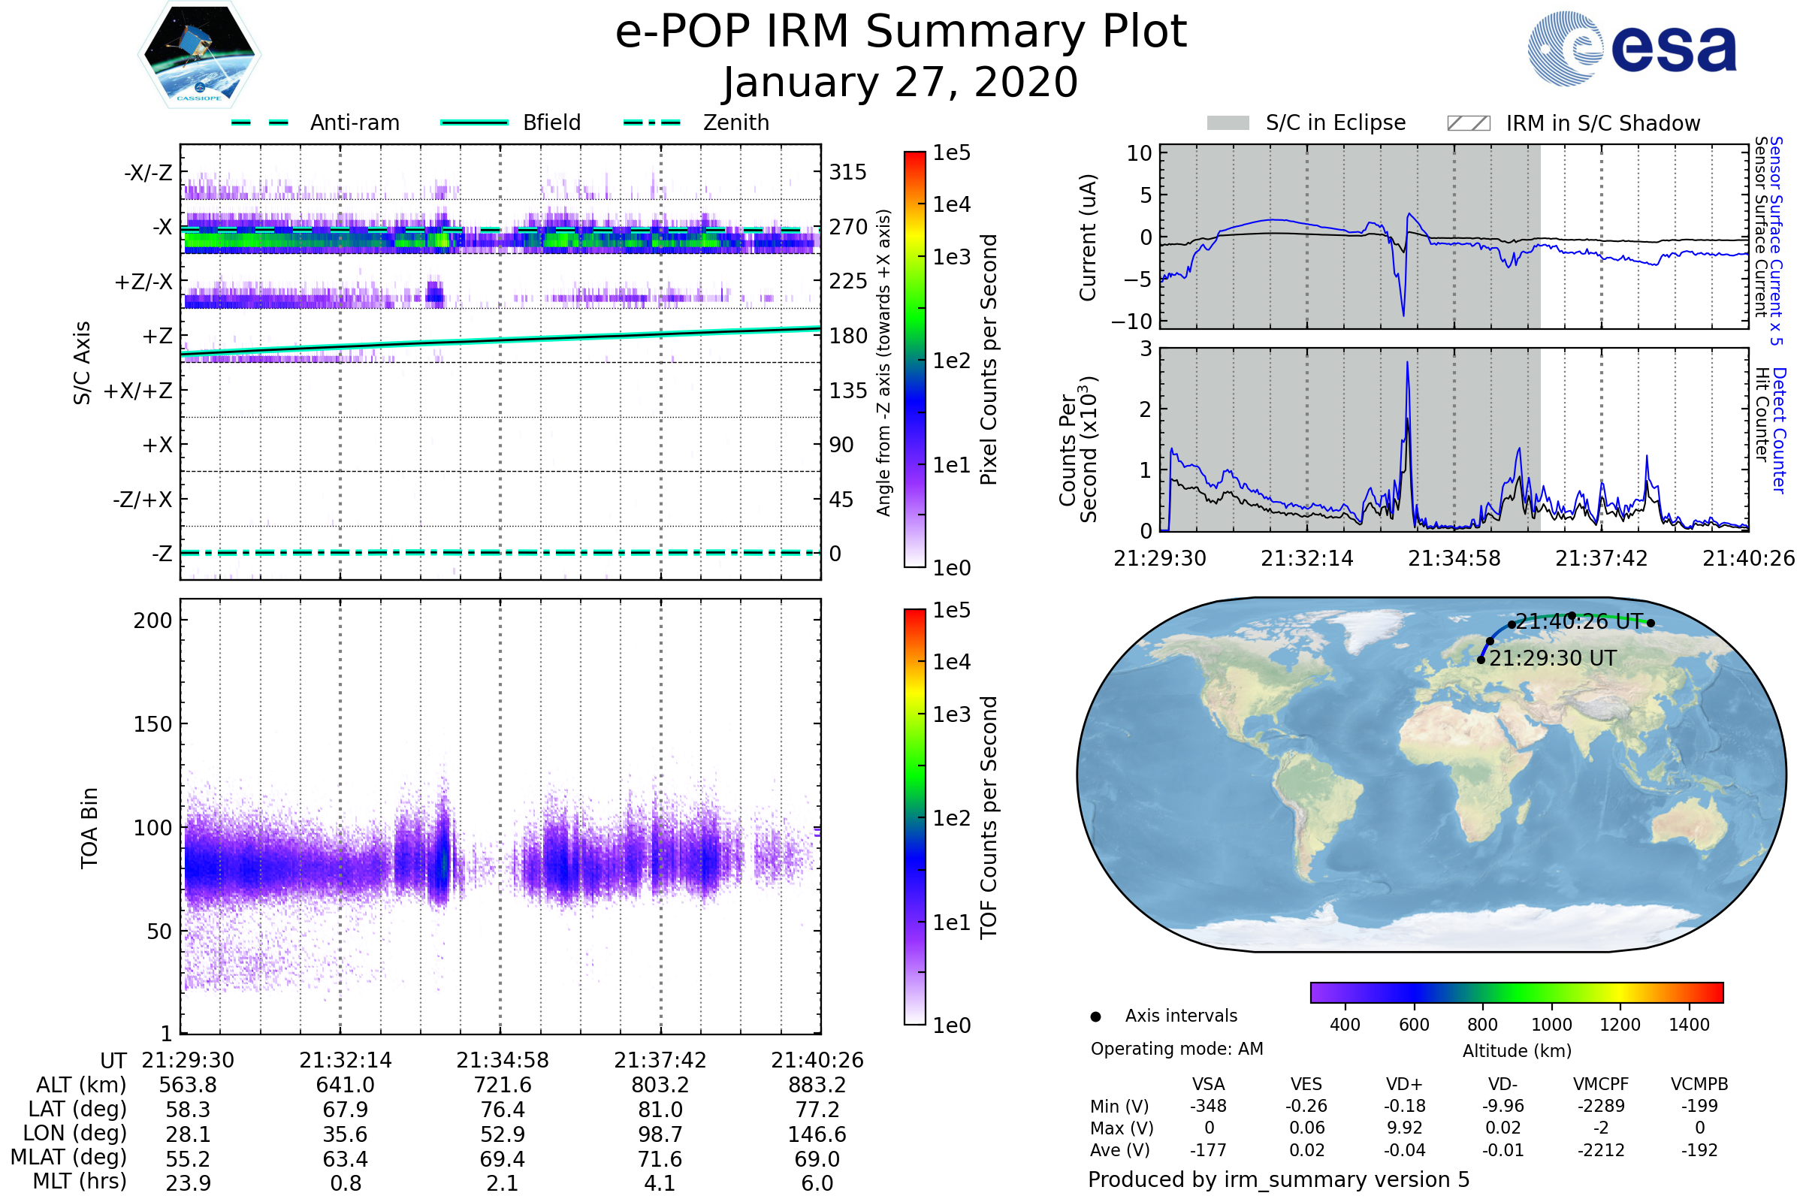The image size is (1803, 1202).
Task: Click the Altitude (km) rainbow colorbar
Action: click(x=1516, y=992)
